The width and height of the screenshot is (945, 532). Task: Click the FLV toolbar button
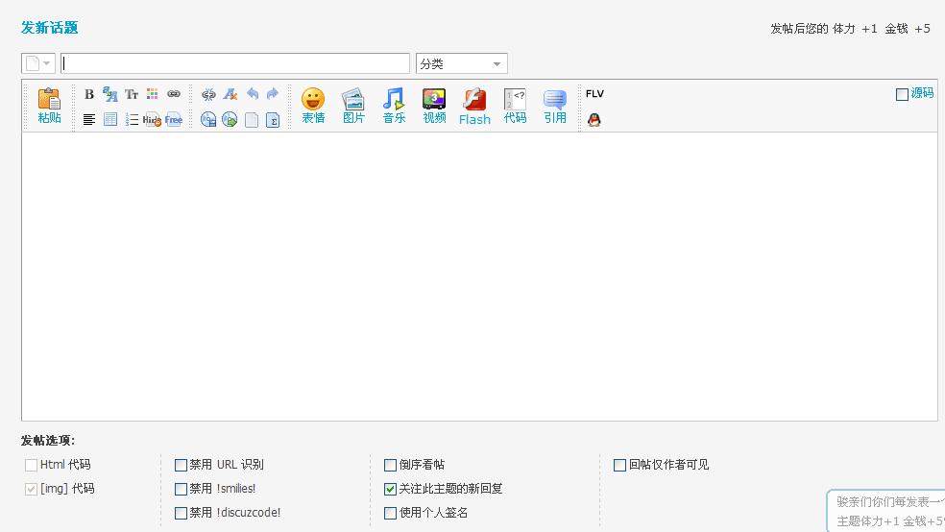pyautogui.click(x=594, y=93)
